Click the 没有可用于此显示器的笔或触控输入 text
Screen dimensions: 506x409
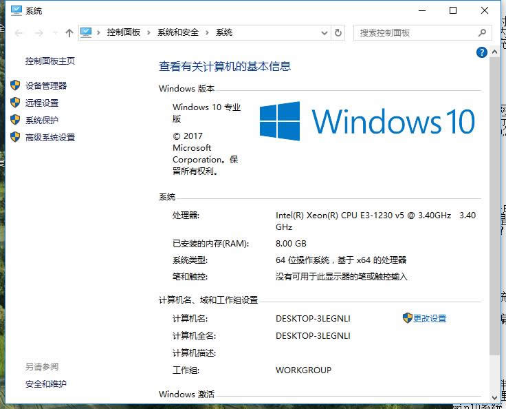point(342,276)
